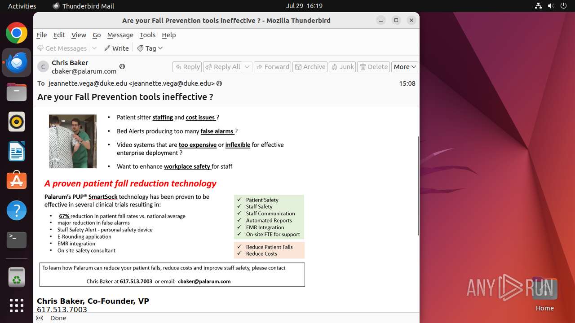Open the View menu
575x323 pixels.
79,35
